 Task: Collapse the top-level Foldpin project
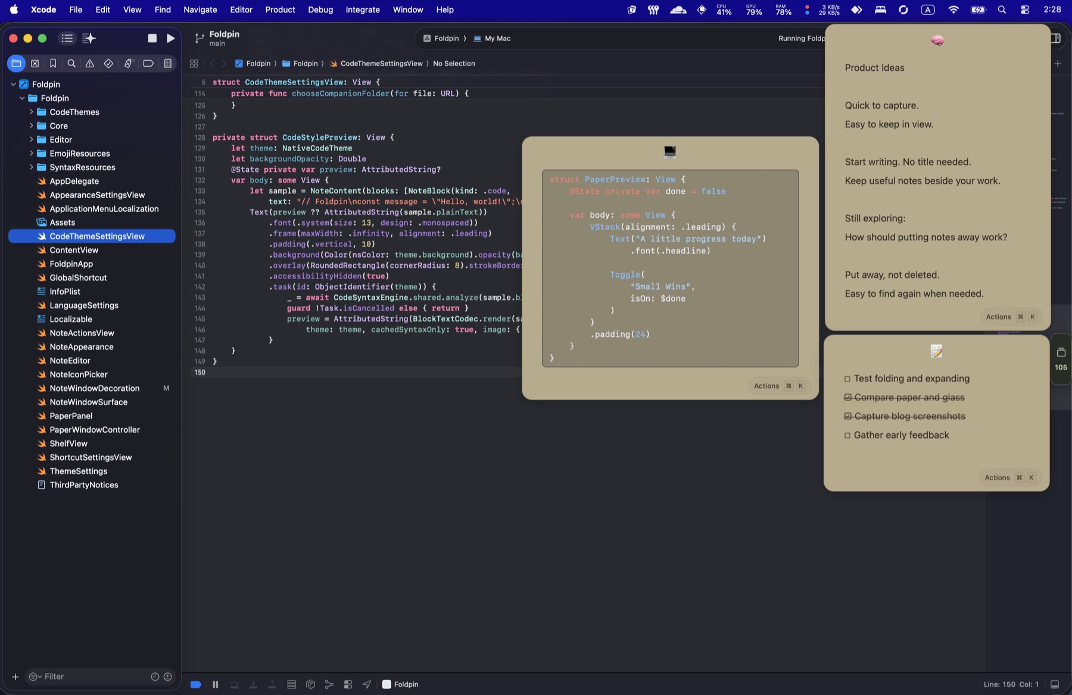click(x=13, y=84)
